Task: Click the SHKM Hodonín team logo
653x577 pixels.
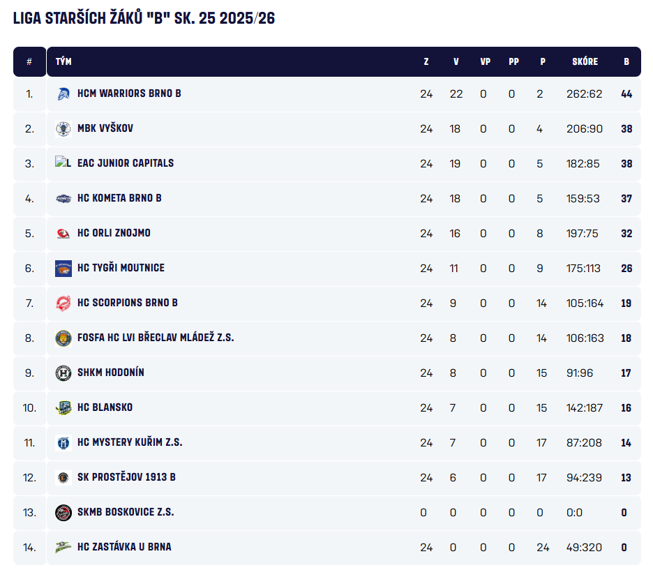Action: coord(63,373)
